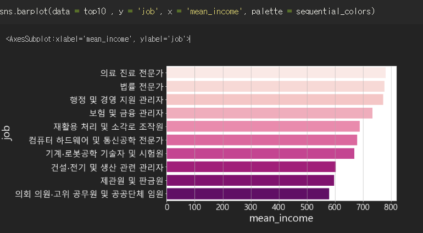423x233 pixels.
Task: Click the label 의회 의원·고위 공무원 및 공공단체 임원
Action: point(90,194)
